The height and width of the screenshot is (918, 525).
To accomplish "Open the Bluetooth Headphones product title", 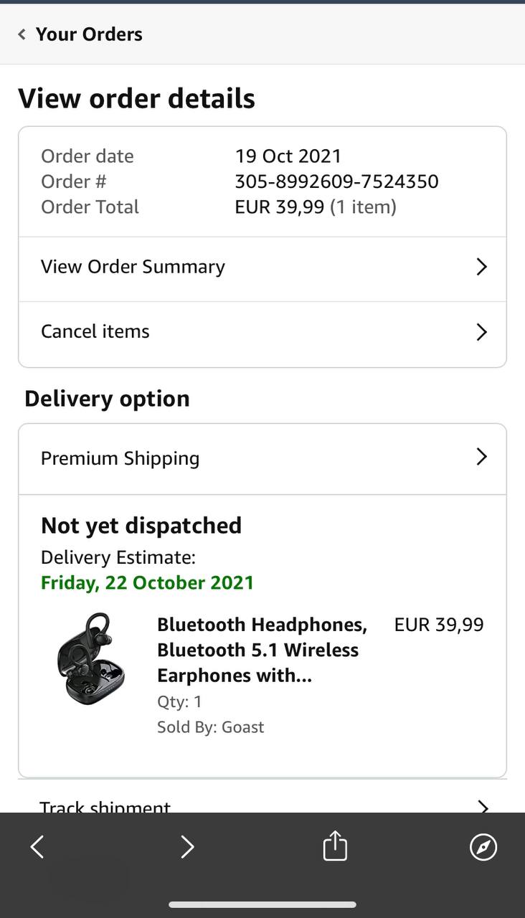I will tap(262, 650).
